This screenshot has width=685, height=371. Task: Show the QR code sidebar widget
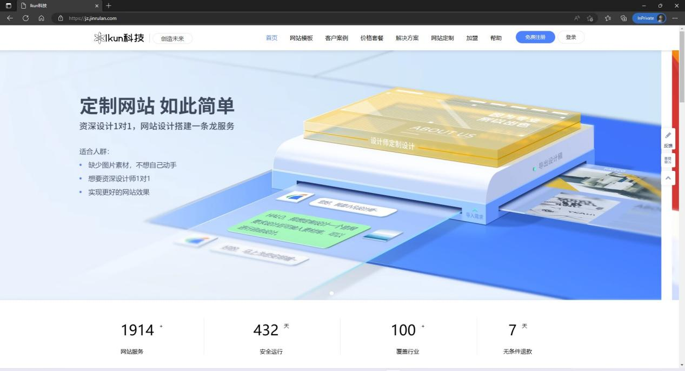pyautogui.click(x=668, y=161)
